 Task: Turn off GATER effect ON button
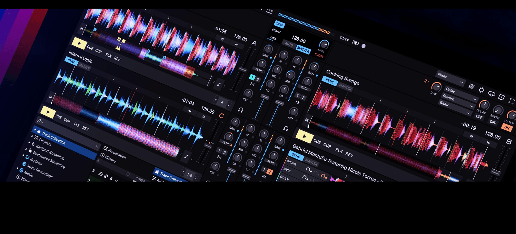tap(507, 127)
